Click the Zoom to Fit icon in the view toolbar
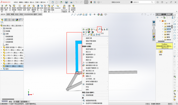 pos(72,14)
